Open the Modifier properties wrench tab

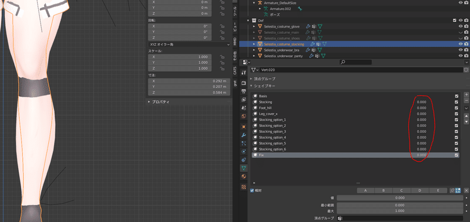pyautogui.click(x=244, y=135)
